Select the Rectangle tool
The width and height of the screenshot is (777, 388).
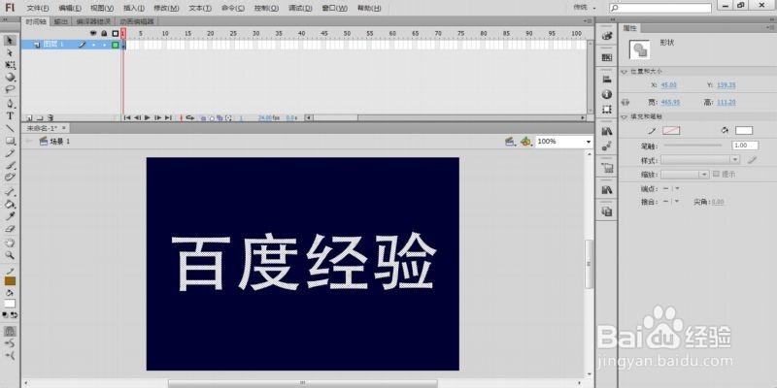click(x=10, y=141)
